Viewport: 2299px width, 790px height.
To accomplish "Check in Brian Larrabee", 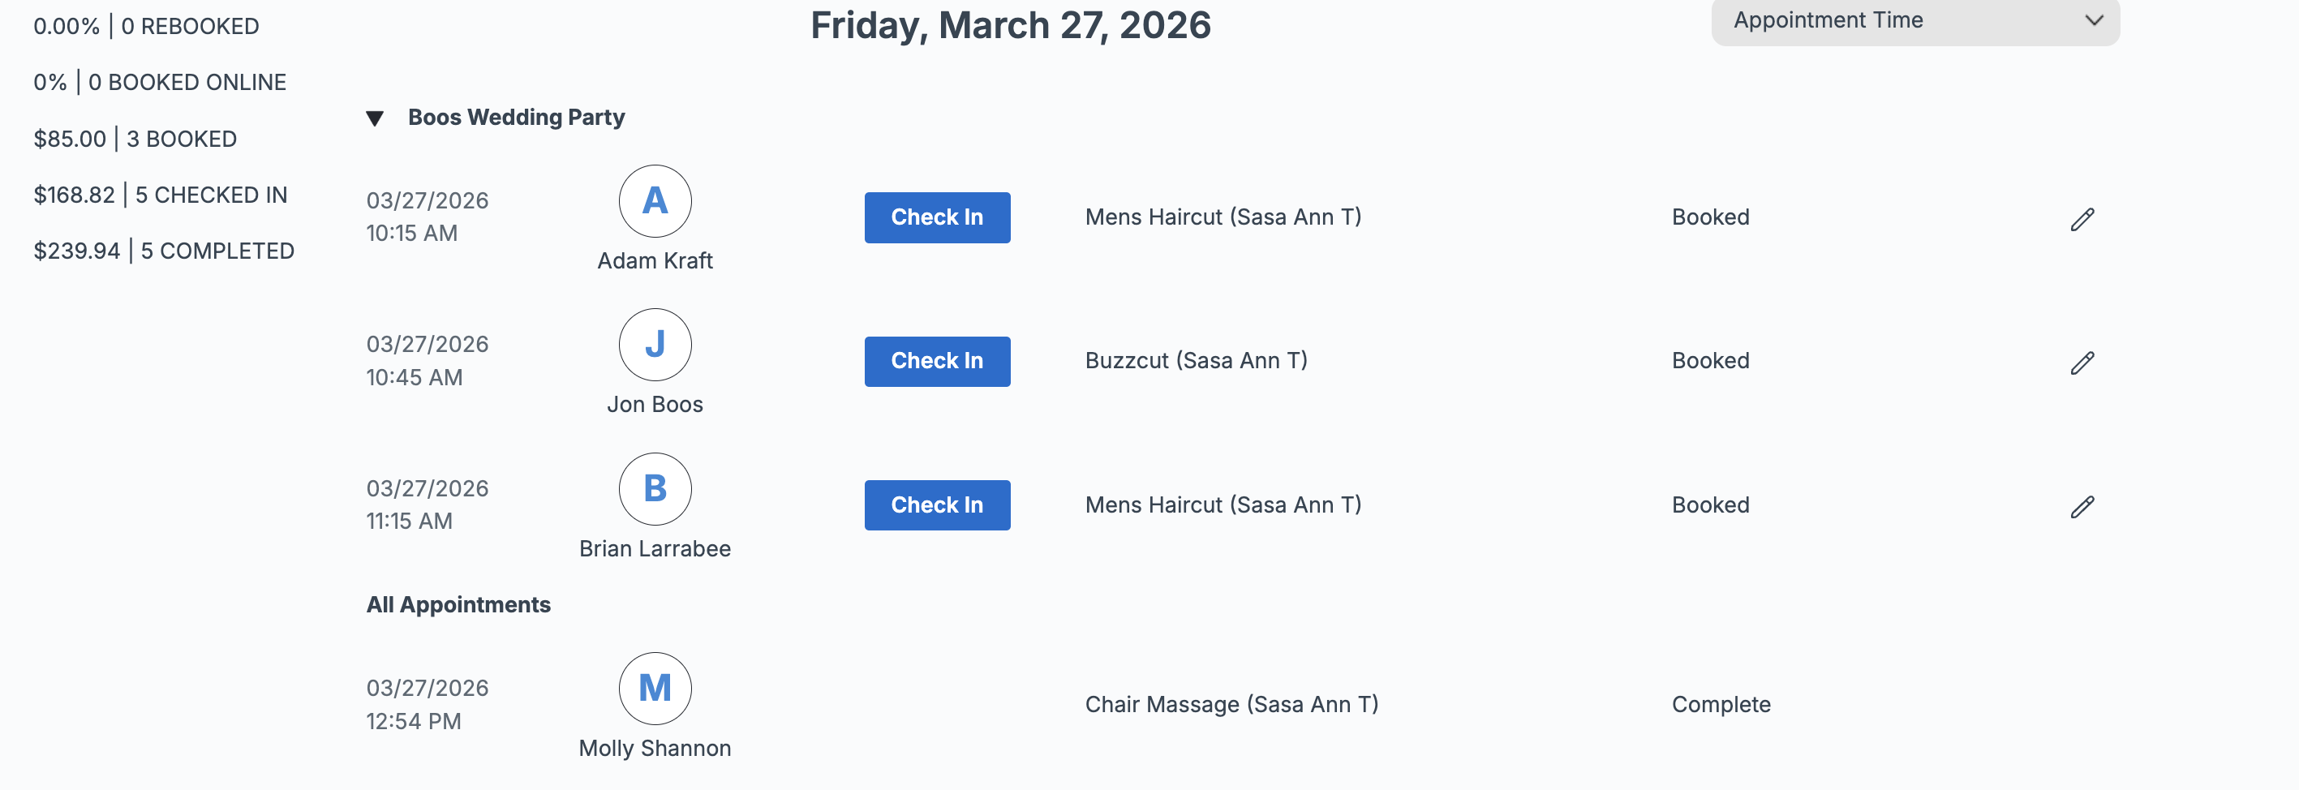I will tap(937, 505).
